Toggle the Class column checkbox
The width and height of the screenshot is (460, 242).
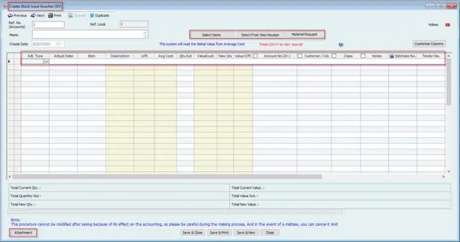pyautogui.click(x=334, y=56)
